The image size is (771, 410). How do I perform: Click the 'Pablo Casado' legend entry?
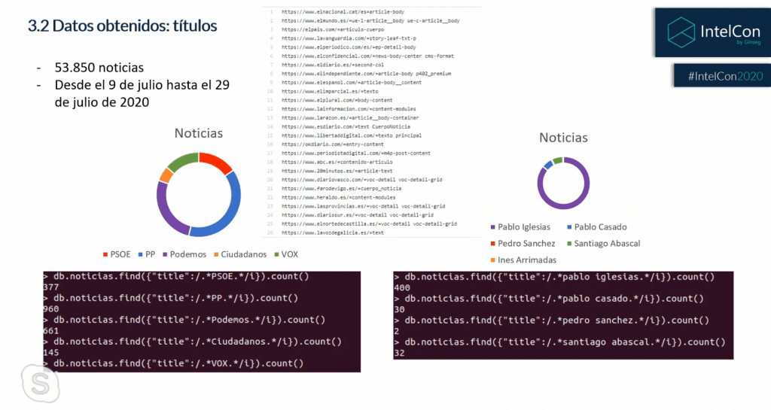point(597,227)
